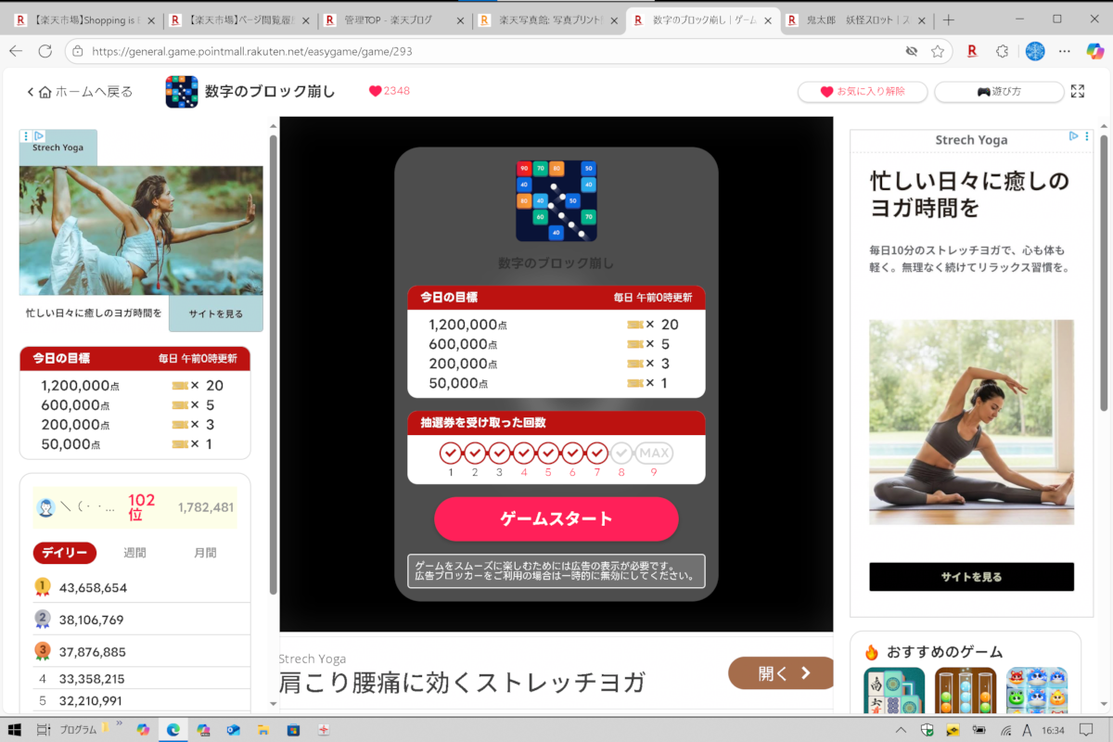Go back to the previous page in the browser
Image resolution: width=1113 pixels, height=742 pixels.
click(16, 51)
